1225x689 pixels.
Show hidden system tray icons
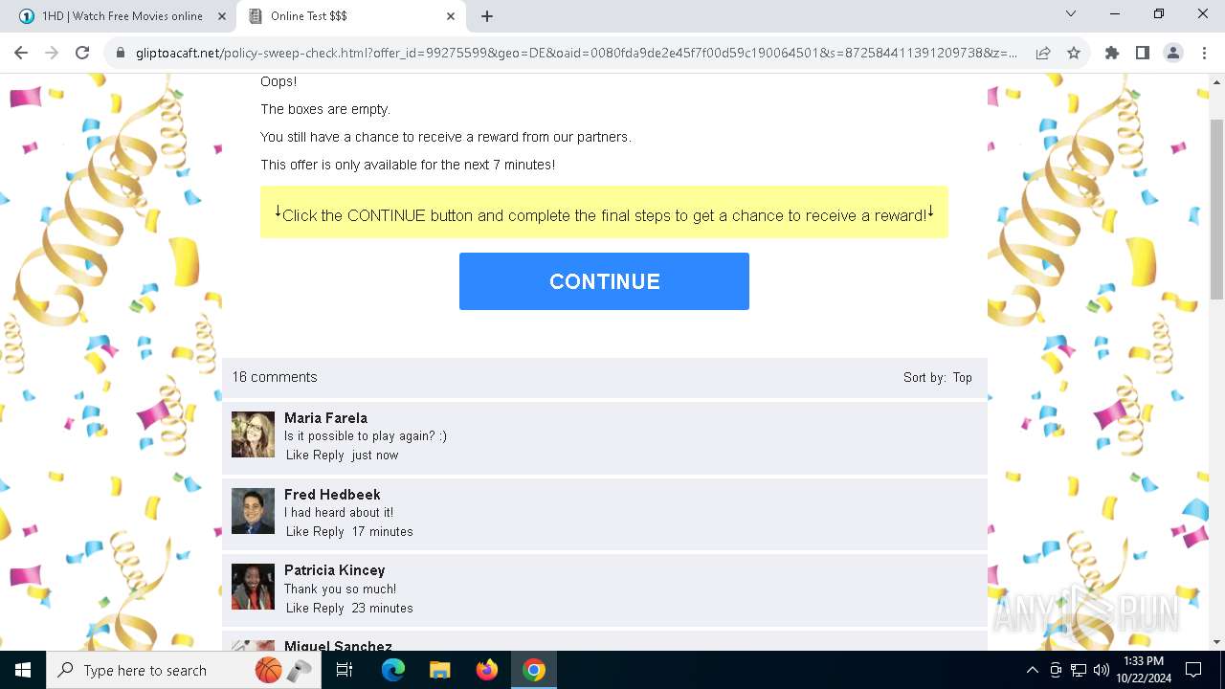point(1032,670)
